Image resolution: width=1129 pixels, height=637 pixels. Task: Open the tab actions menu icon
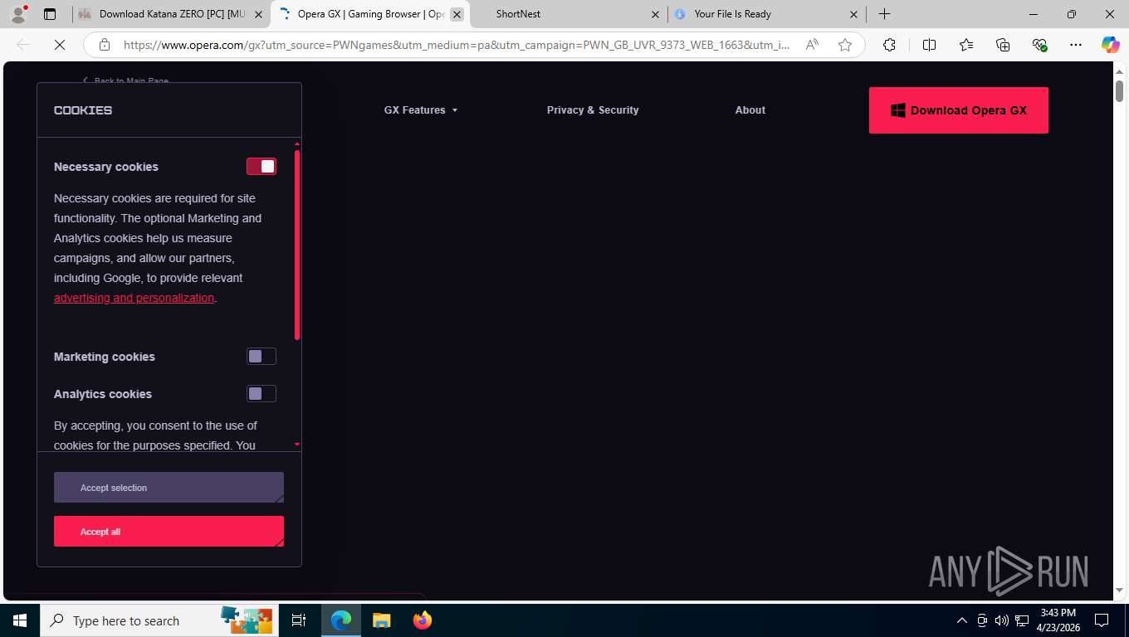click(50, 14)
